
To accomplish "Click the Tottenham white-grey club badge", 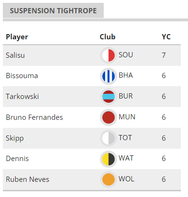I will coord(108,138).
